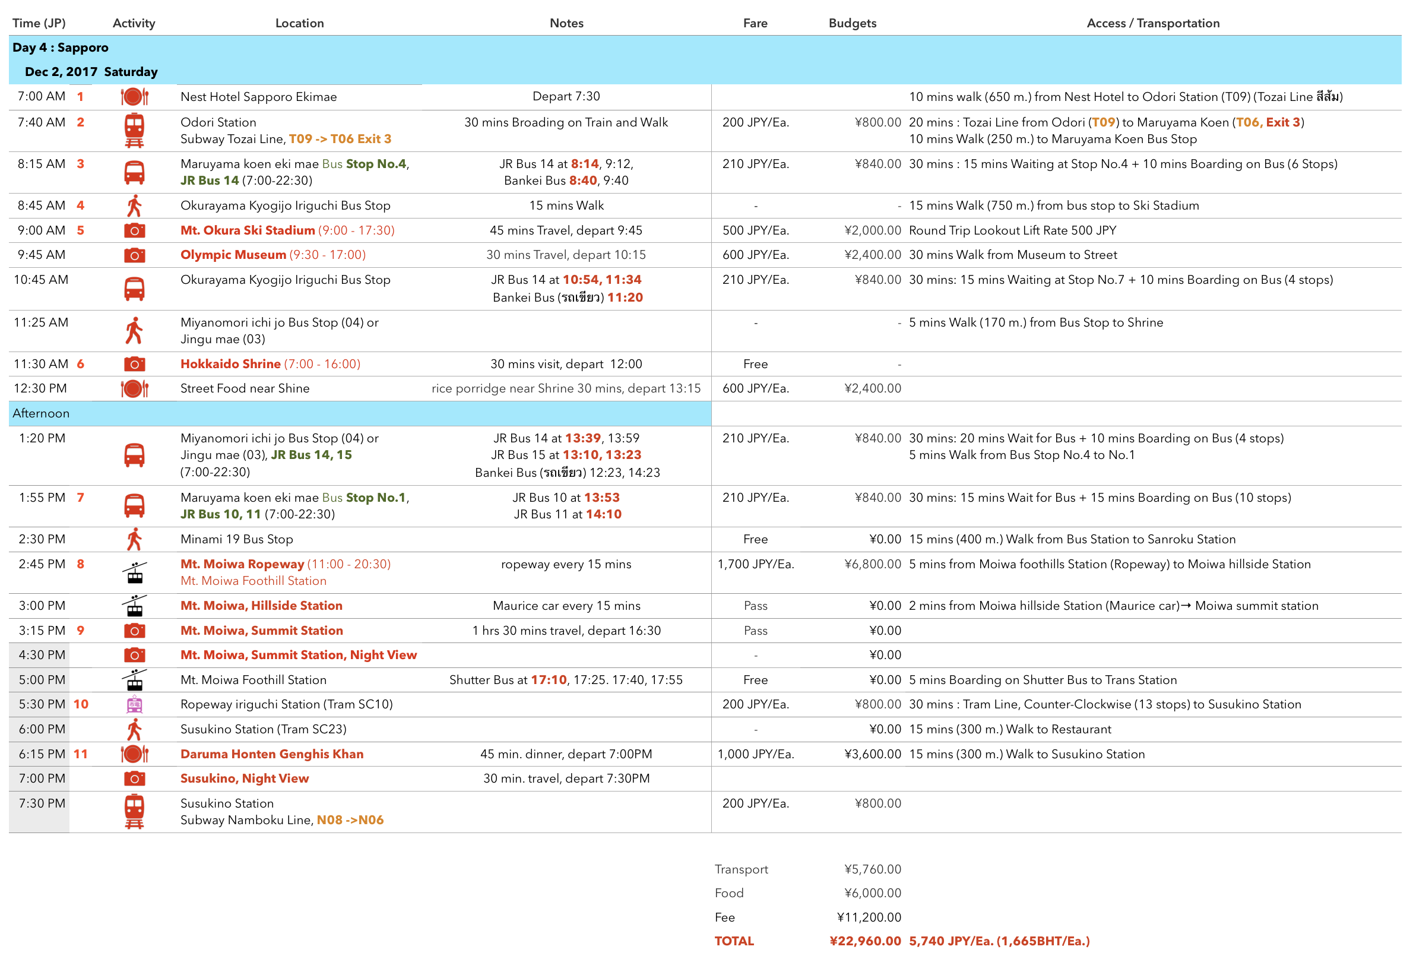Click the ¥22,960.00 grand total

[x=865, y=941]
